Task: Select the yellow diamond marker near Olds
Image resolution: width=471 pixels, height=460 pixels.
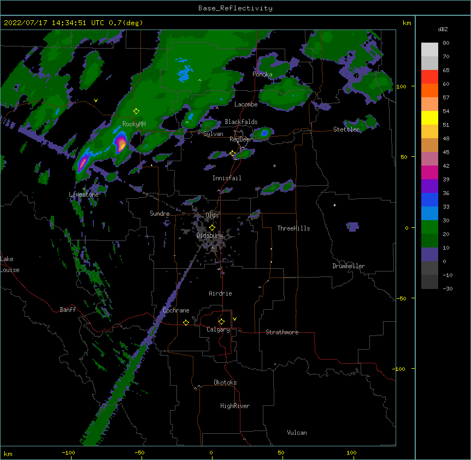Action: tap(212, 228)
